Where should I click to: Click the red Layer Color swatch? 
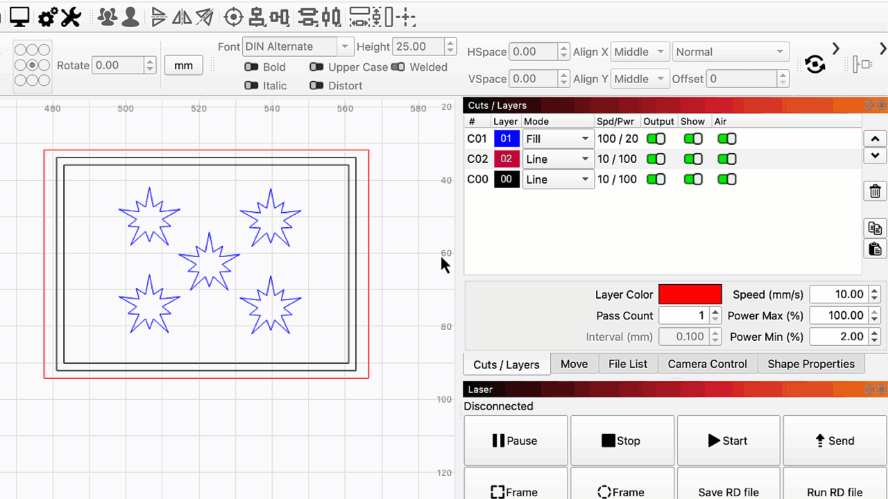coord(690,295)
